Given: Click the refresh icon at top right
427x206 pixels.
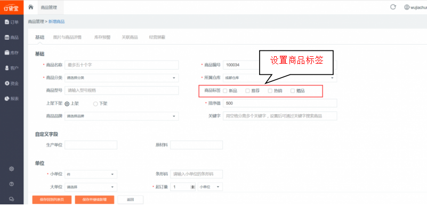Looking at the screenshot, I should coord(393,7).
